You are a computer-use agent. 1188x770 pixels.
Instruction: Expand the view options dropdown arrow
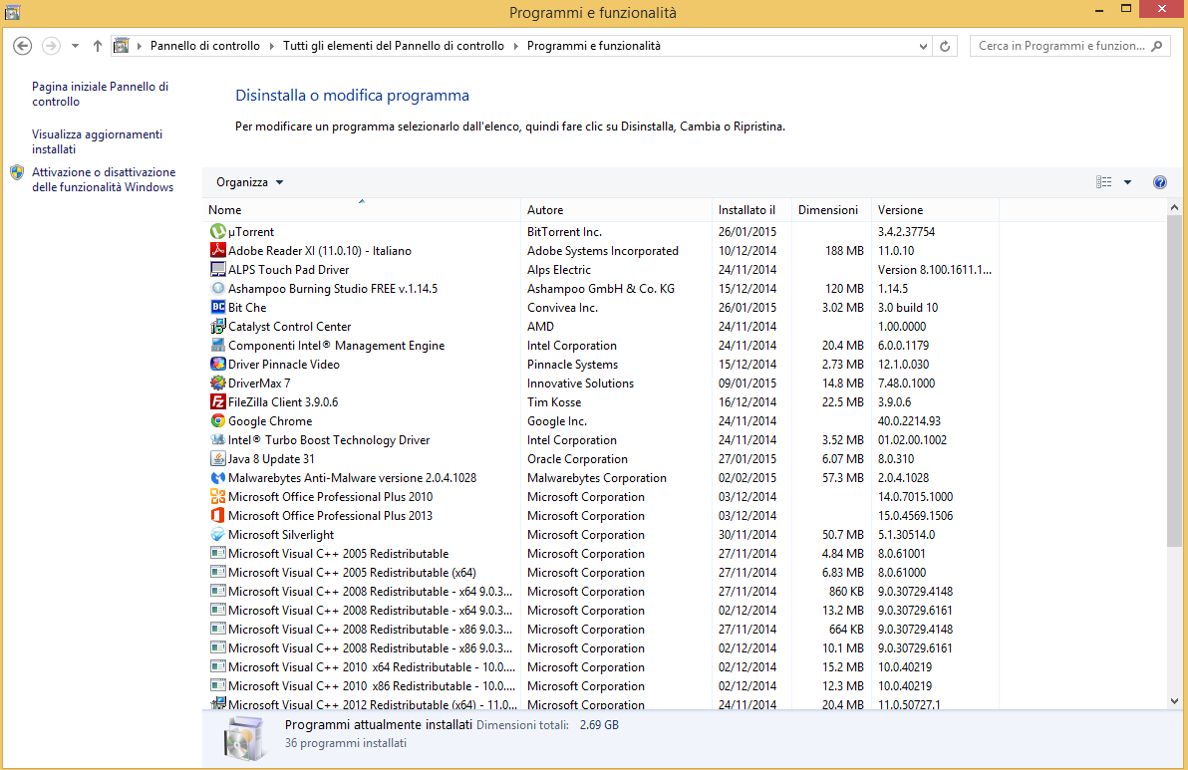[x=1127, y=182]
